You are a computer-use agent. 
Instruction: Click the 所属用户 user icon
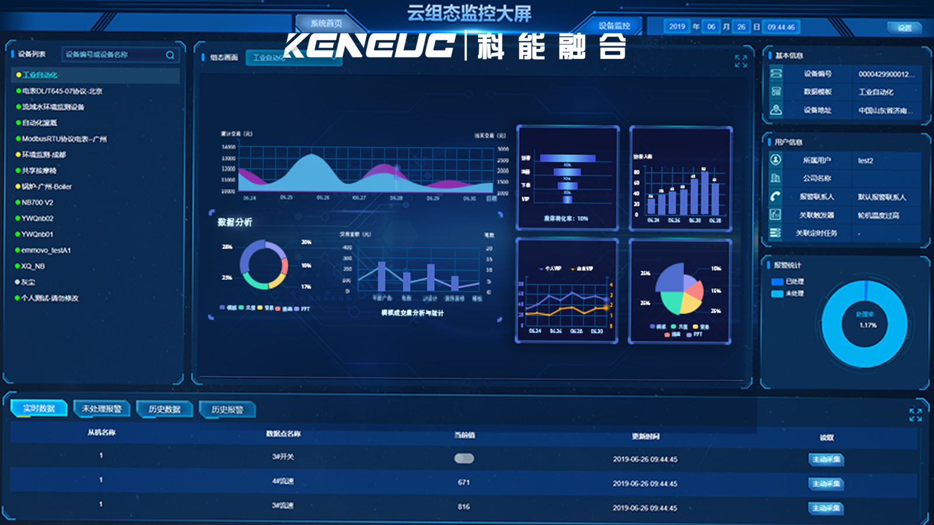click(775, 160)
